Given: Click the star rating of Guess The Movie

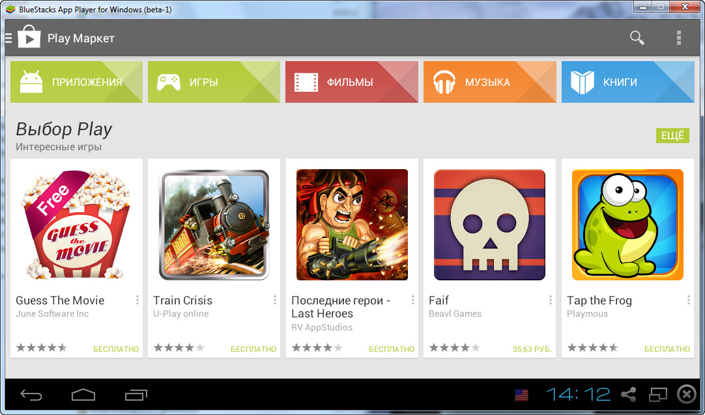Looking at the screenshot, I should [x=41, y=348].
